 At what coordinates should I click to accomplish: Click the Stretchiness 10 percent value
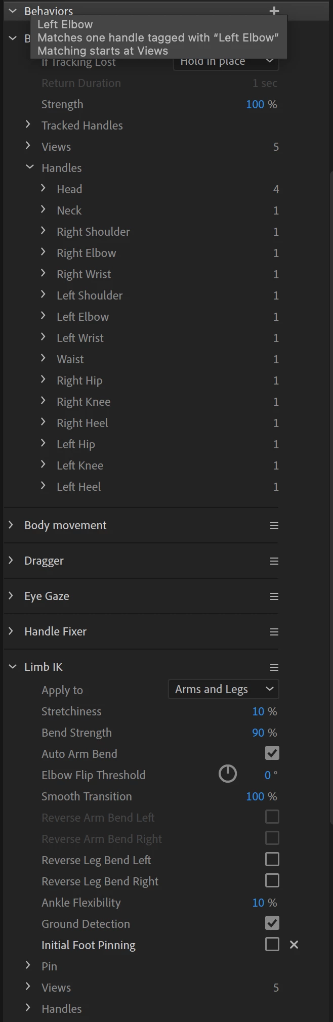[258, 711]
